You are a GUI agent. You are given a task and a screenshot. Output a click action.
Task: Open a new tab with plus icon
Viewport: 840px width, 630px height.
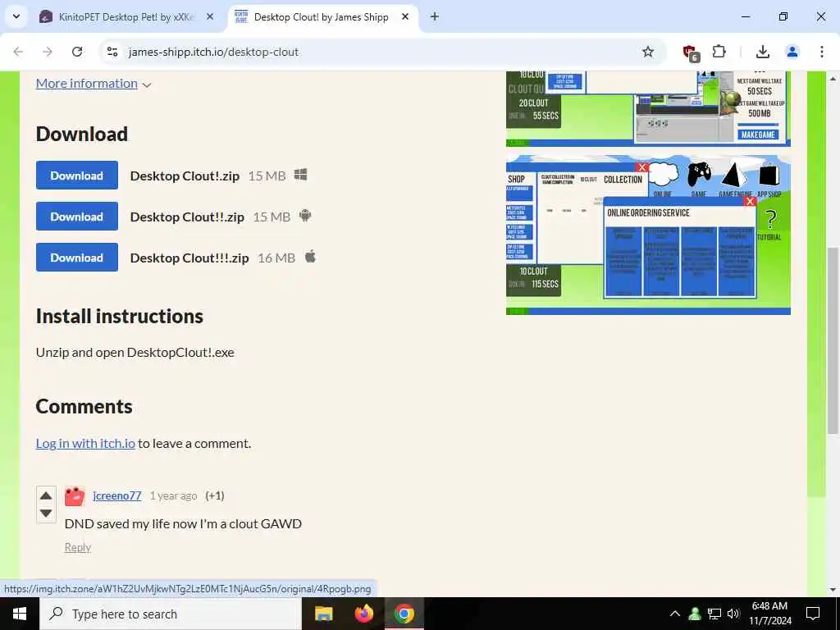(x=435, y=17)
